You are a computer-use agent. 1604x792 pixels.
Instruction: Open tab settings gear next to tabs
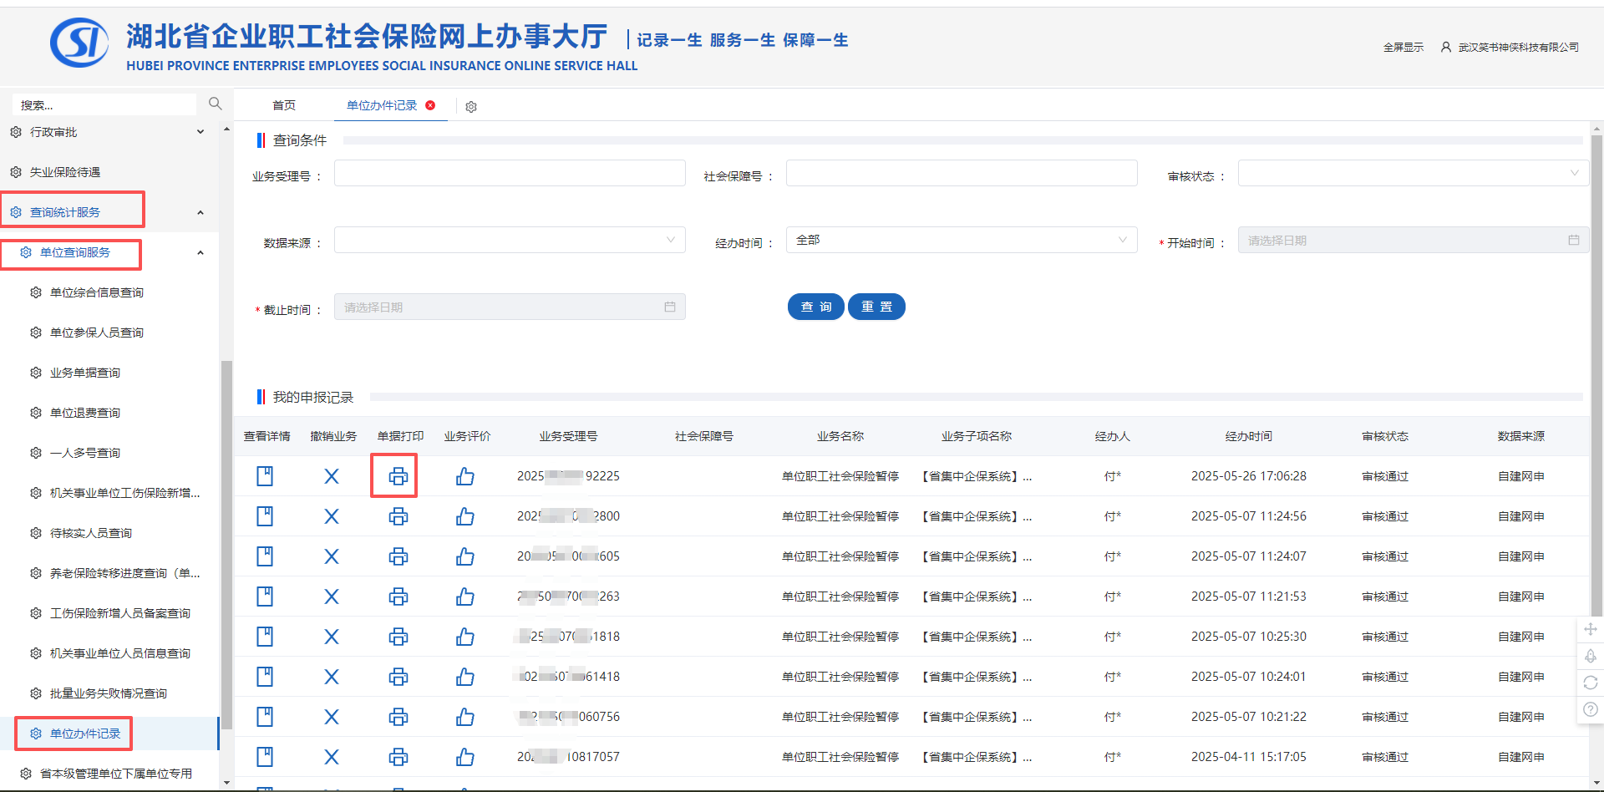(x=471, y=107)
